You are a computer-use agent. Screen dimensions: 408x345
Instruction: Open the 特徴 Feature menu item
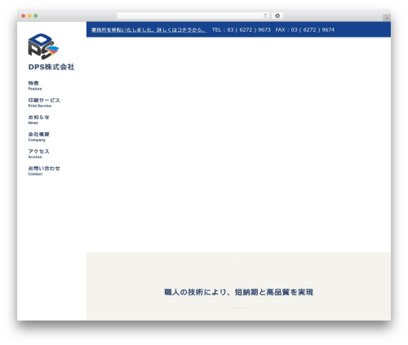[x=35, y=86]
